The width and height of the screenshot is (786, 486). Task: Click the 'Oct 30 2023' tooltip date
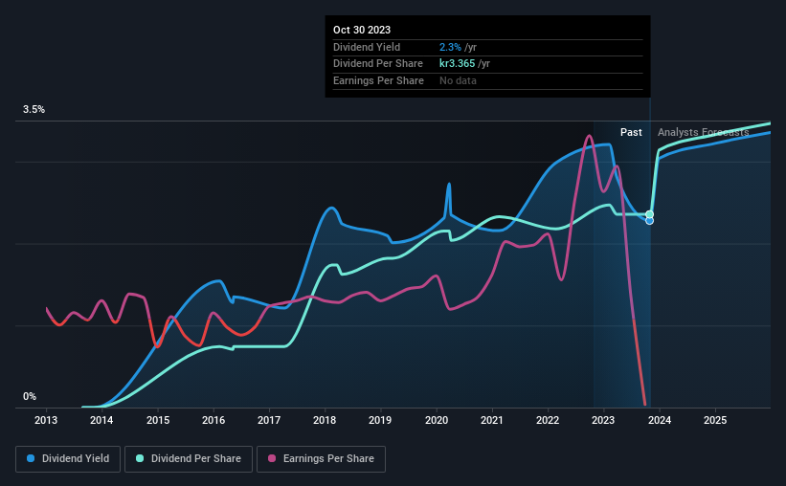[362, 30]
